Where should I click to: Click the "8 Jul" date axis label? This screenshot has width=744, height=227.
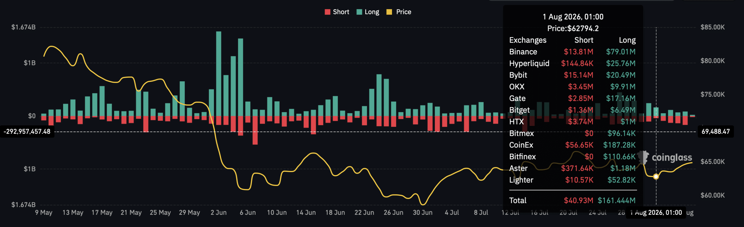481,212
